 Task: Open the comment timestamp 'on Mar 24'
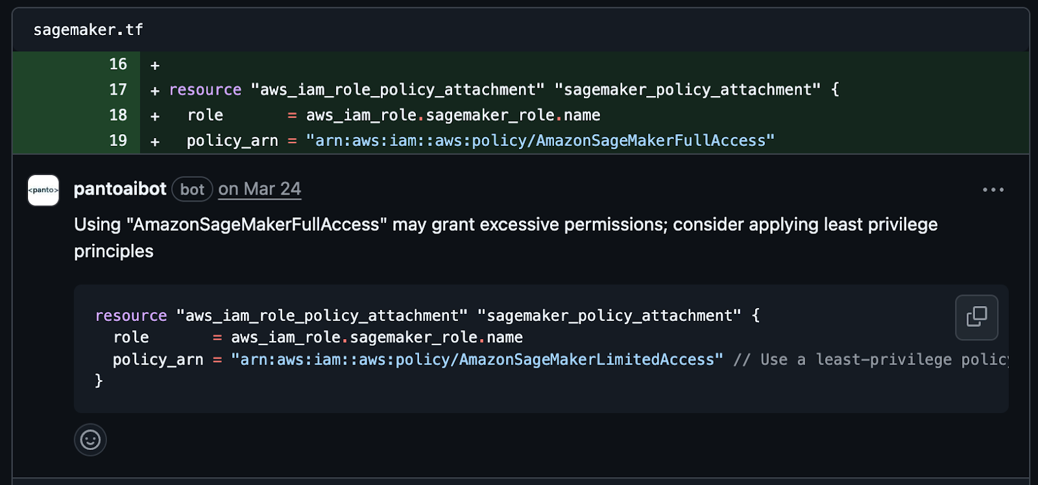(259, 189)
